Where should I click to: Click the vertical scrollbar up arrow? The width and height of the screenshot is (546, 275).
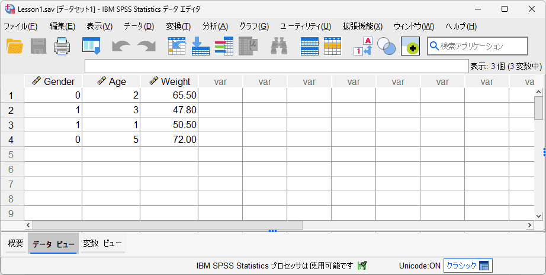coord(538,92)
